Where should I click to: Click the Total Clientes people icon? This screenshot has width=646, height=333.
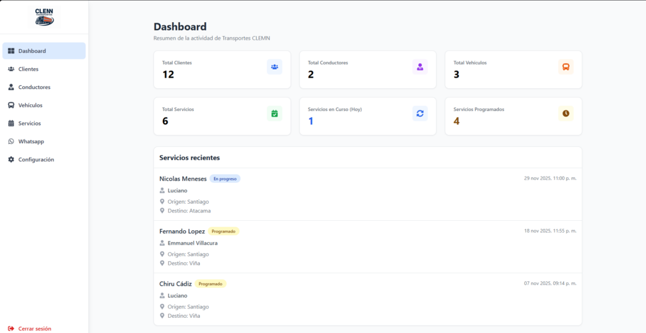click(x=274, y=67)
